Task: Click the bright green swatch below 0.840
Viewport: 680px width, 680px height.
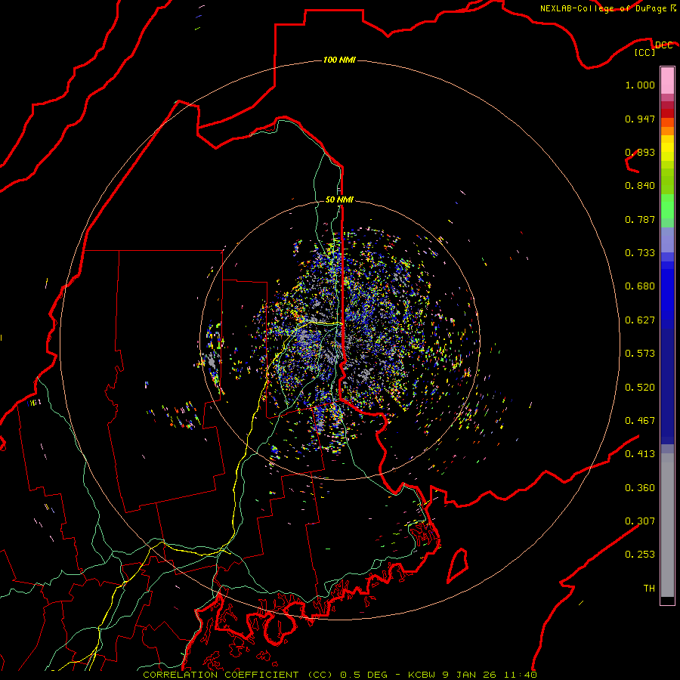Action: pyautogui.click(x=667, y=206)
